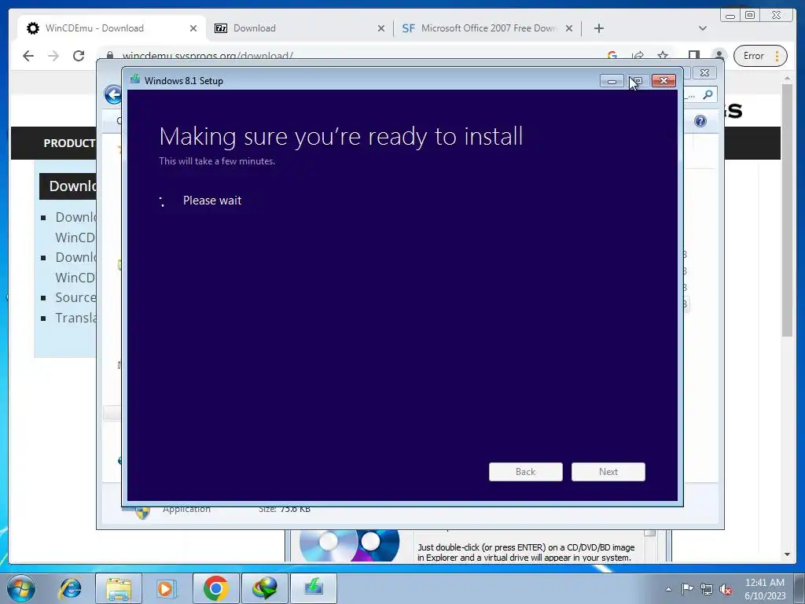805x604 pixels.
Task: Bookmark this page with the star icon
Action: click(663, 56)
